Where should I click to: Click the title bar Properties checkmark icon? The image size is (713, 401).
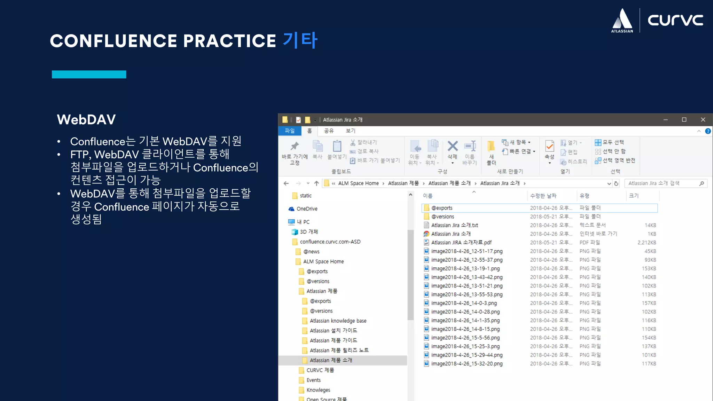tap(298, 120)
